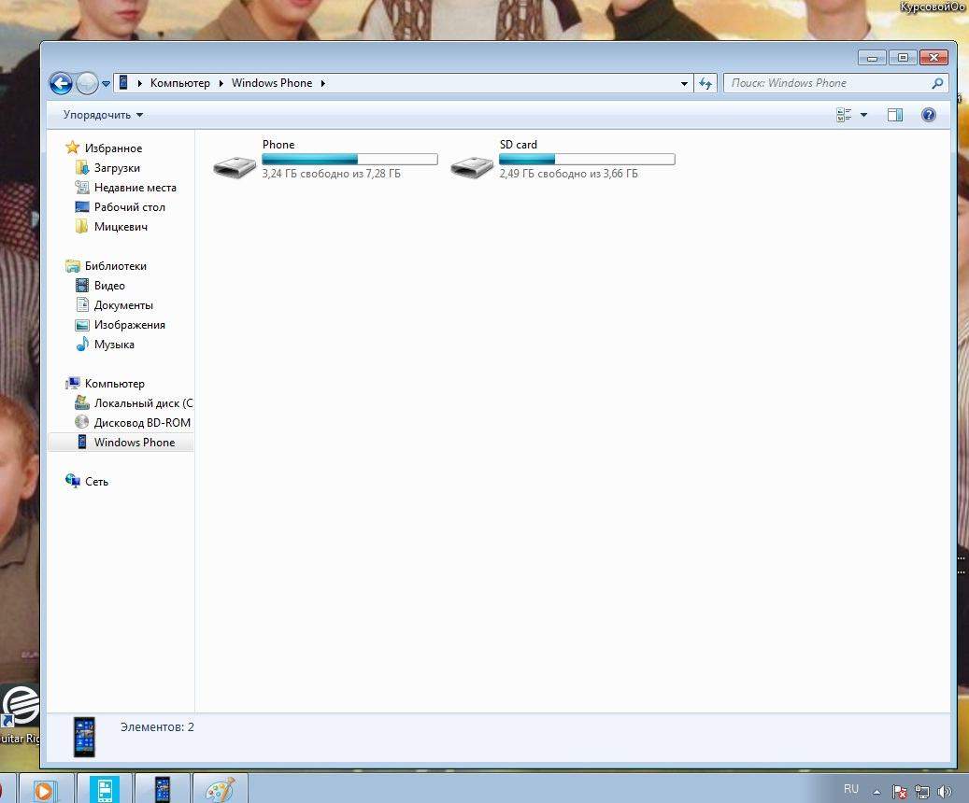Select the SD card storage drive icon
Image resolution: width=969 pixels, height=803 pixels.
tap(472, 166)
